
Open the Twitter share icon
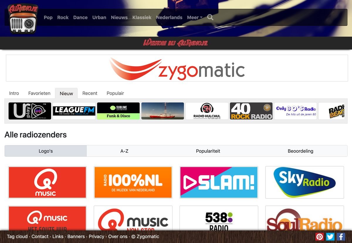coord(330,237)
